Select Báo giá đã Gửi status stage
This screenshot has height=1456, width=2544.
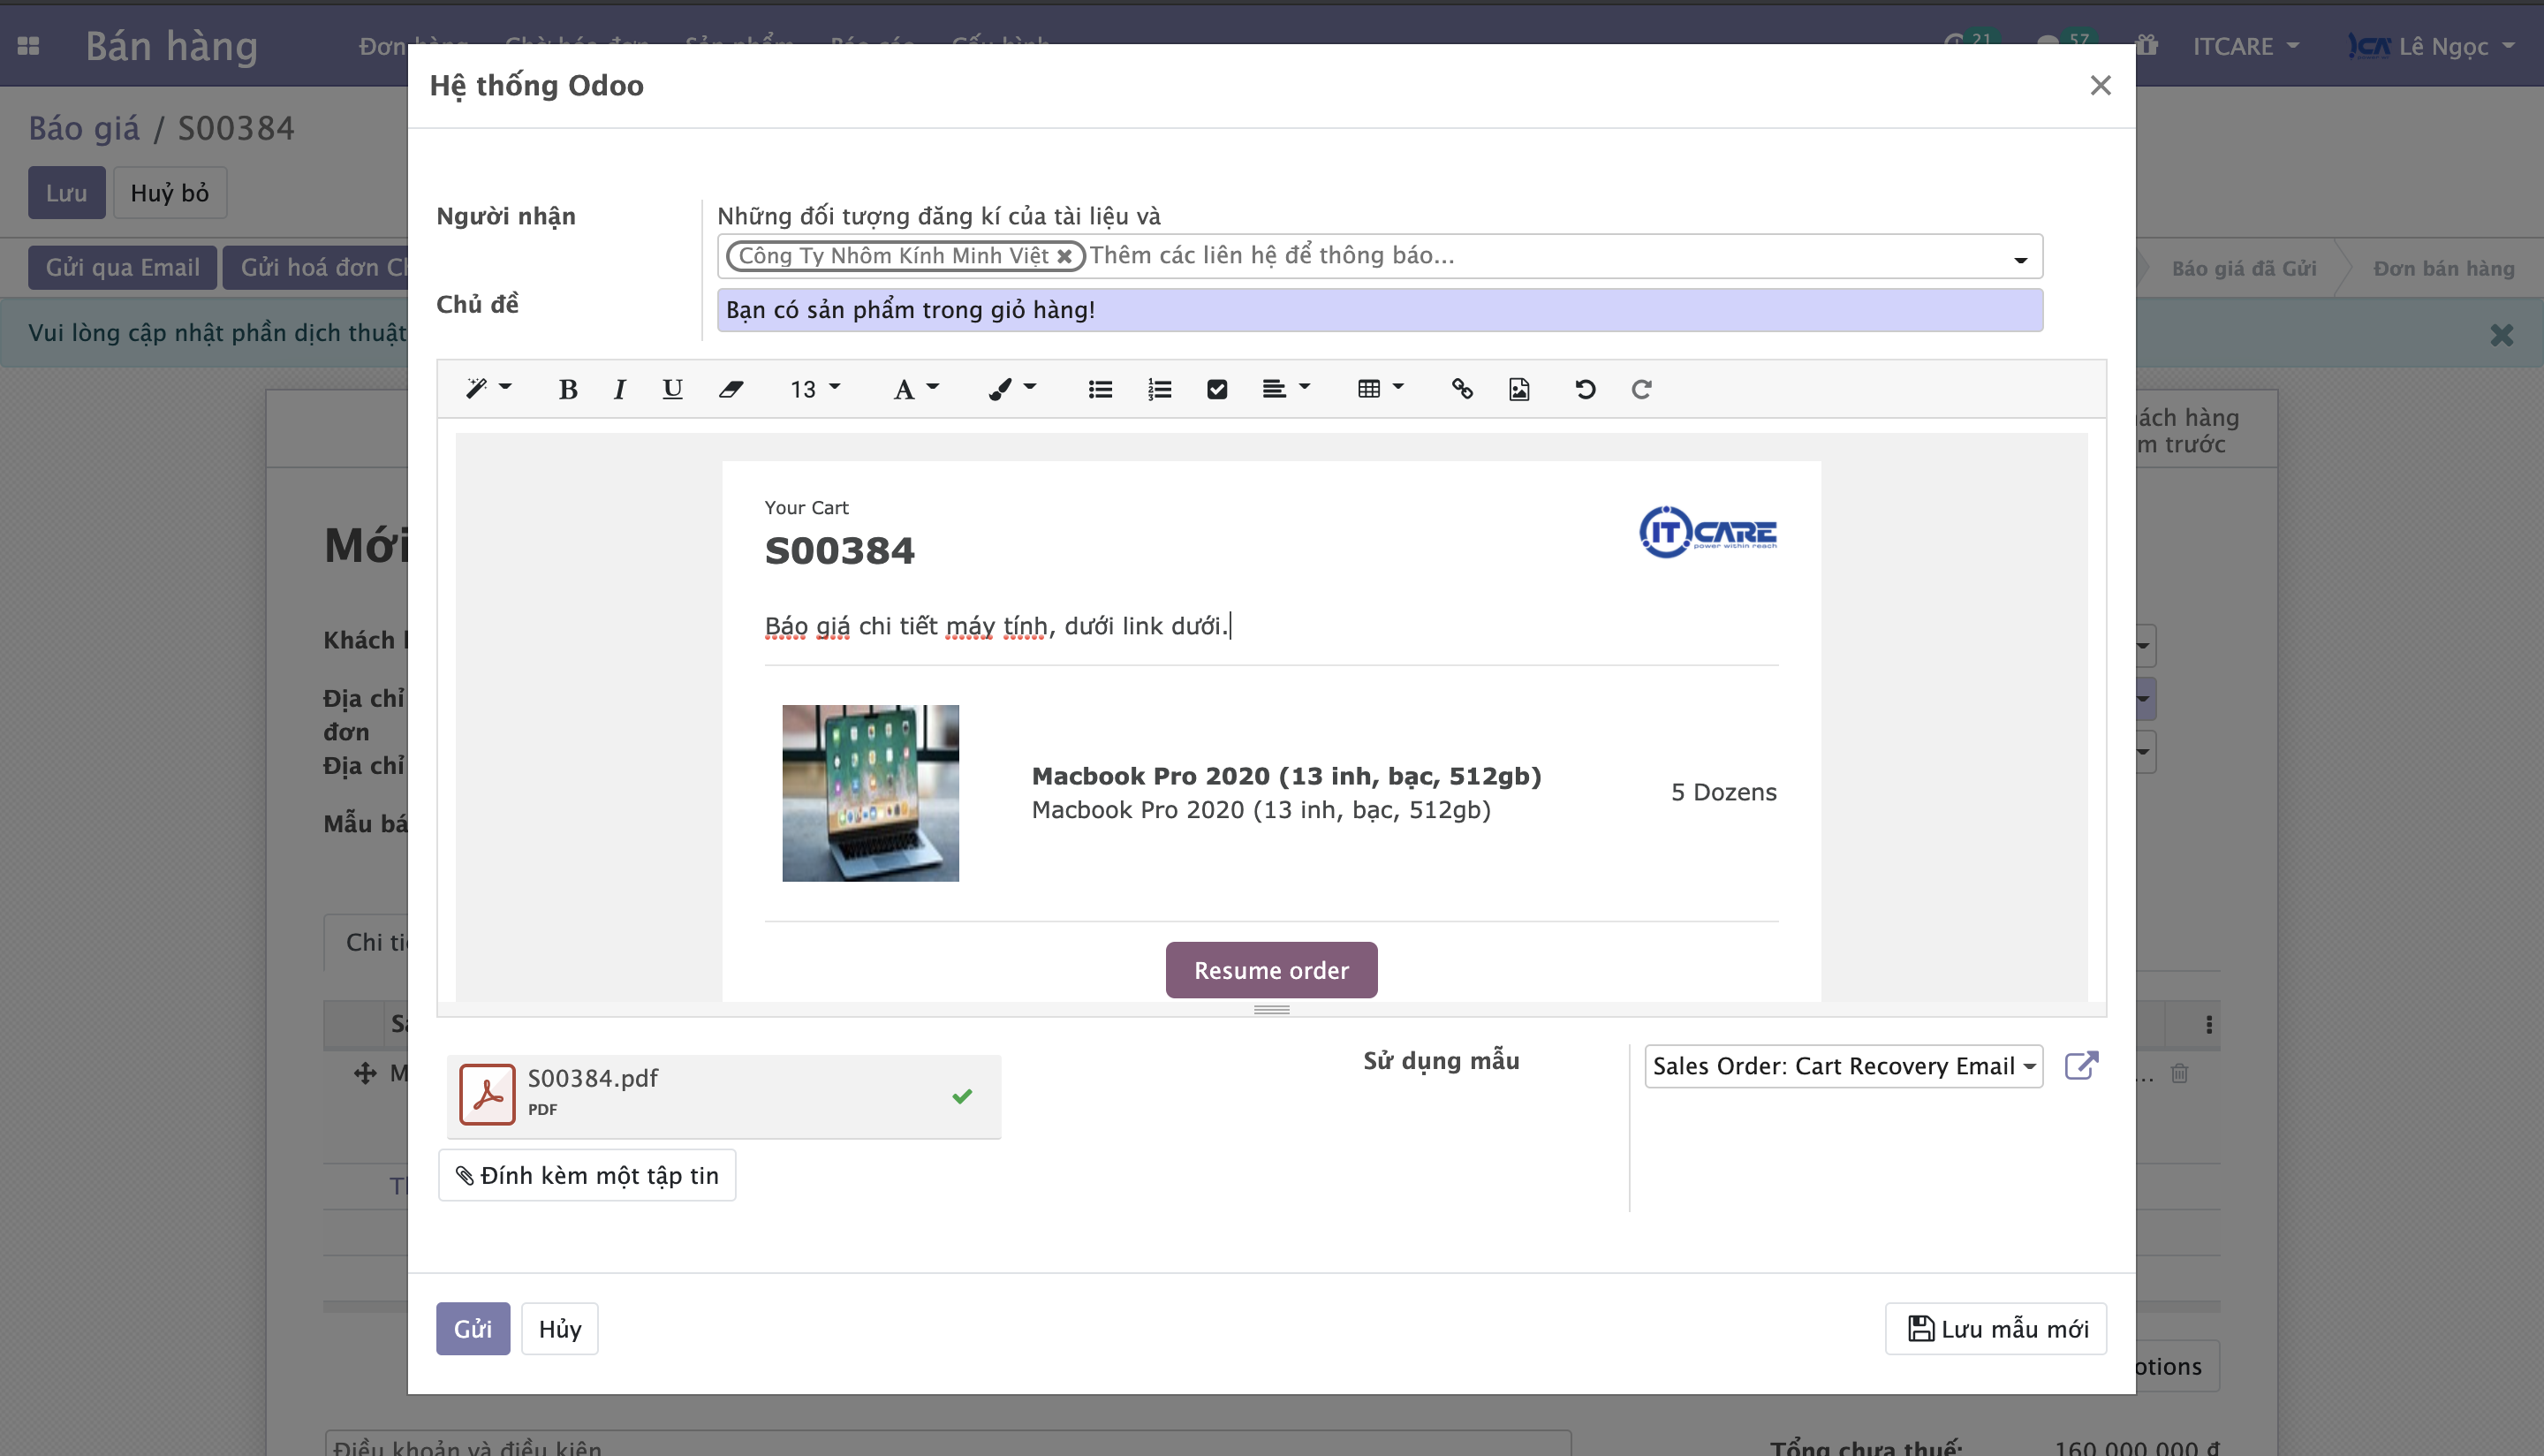click(2245, 268)
